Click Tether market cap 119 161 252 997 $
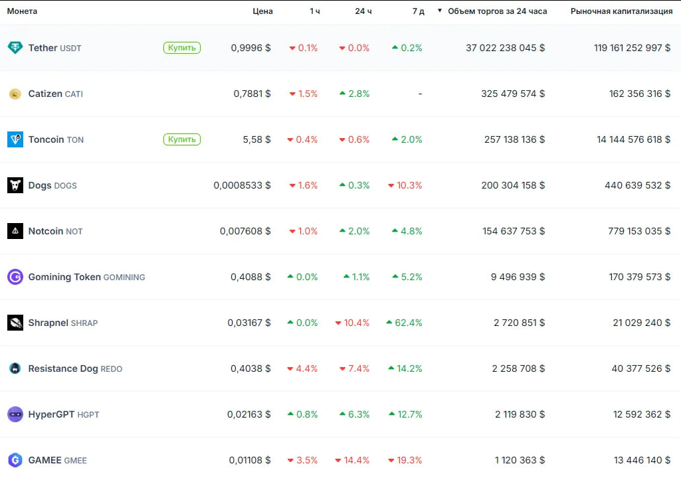The image size is (681, 480). click(x=632, y=48)
